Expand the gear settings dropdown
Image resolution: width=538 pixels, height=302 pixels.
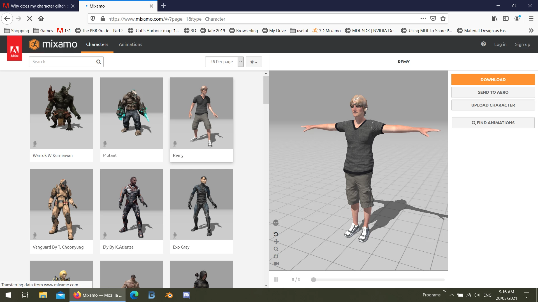[254, 62]
